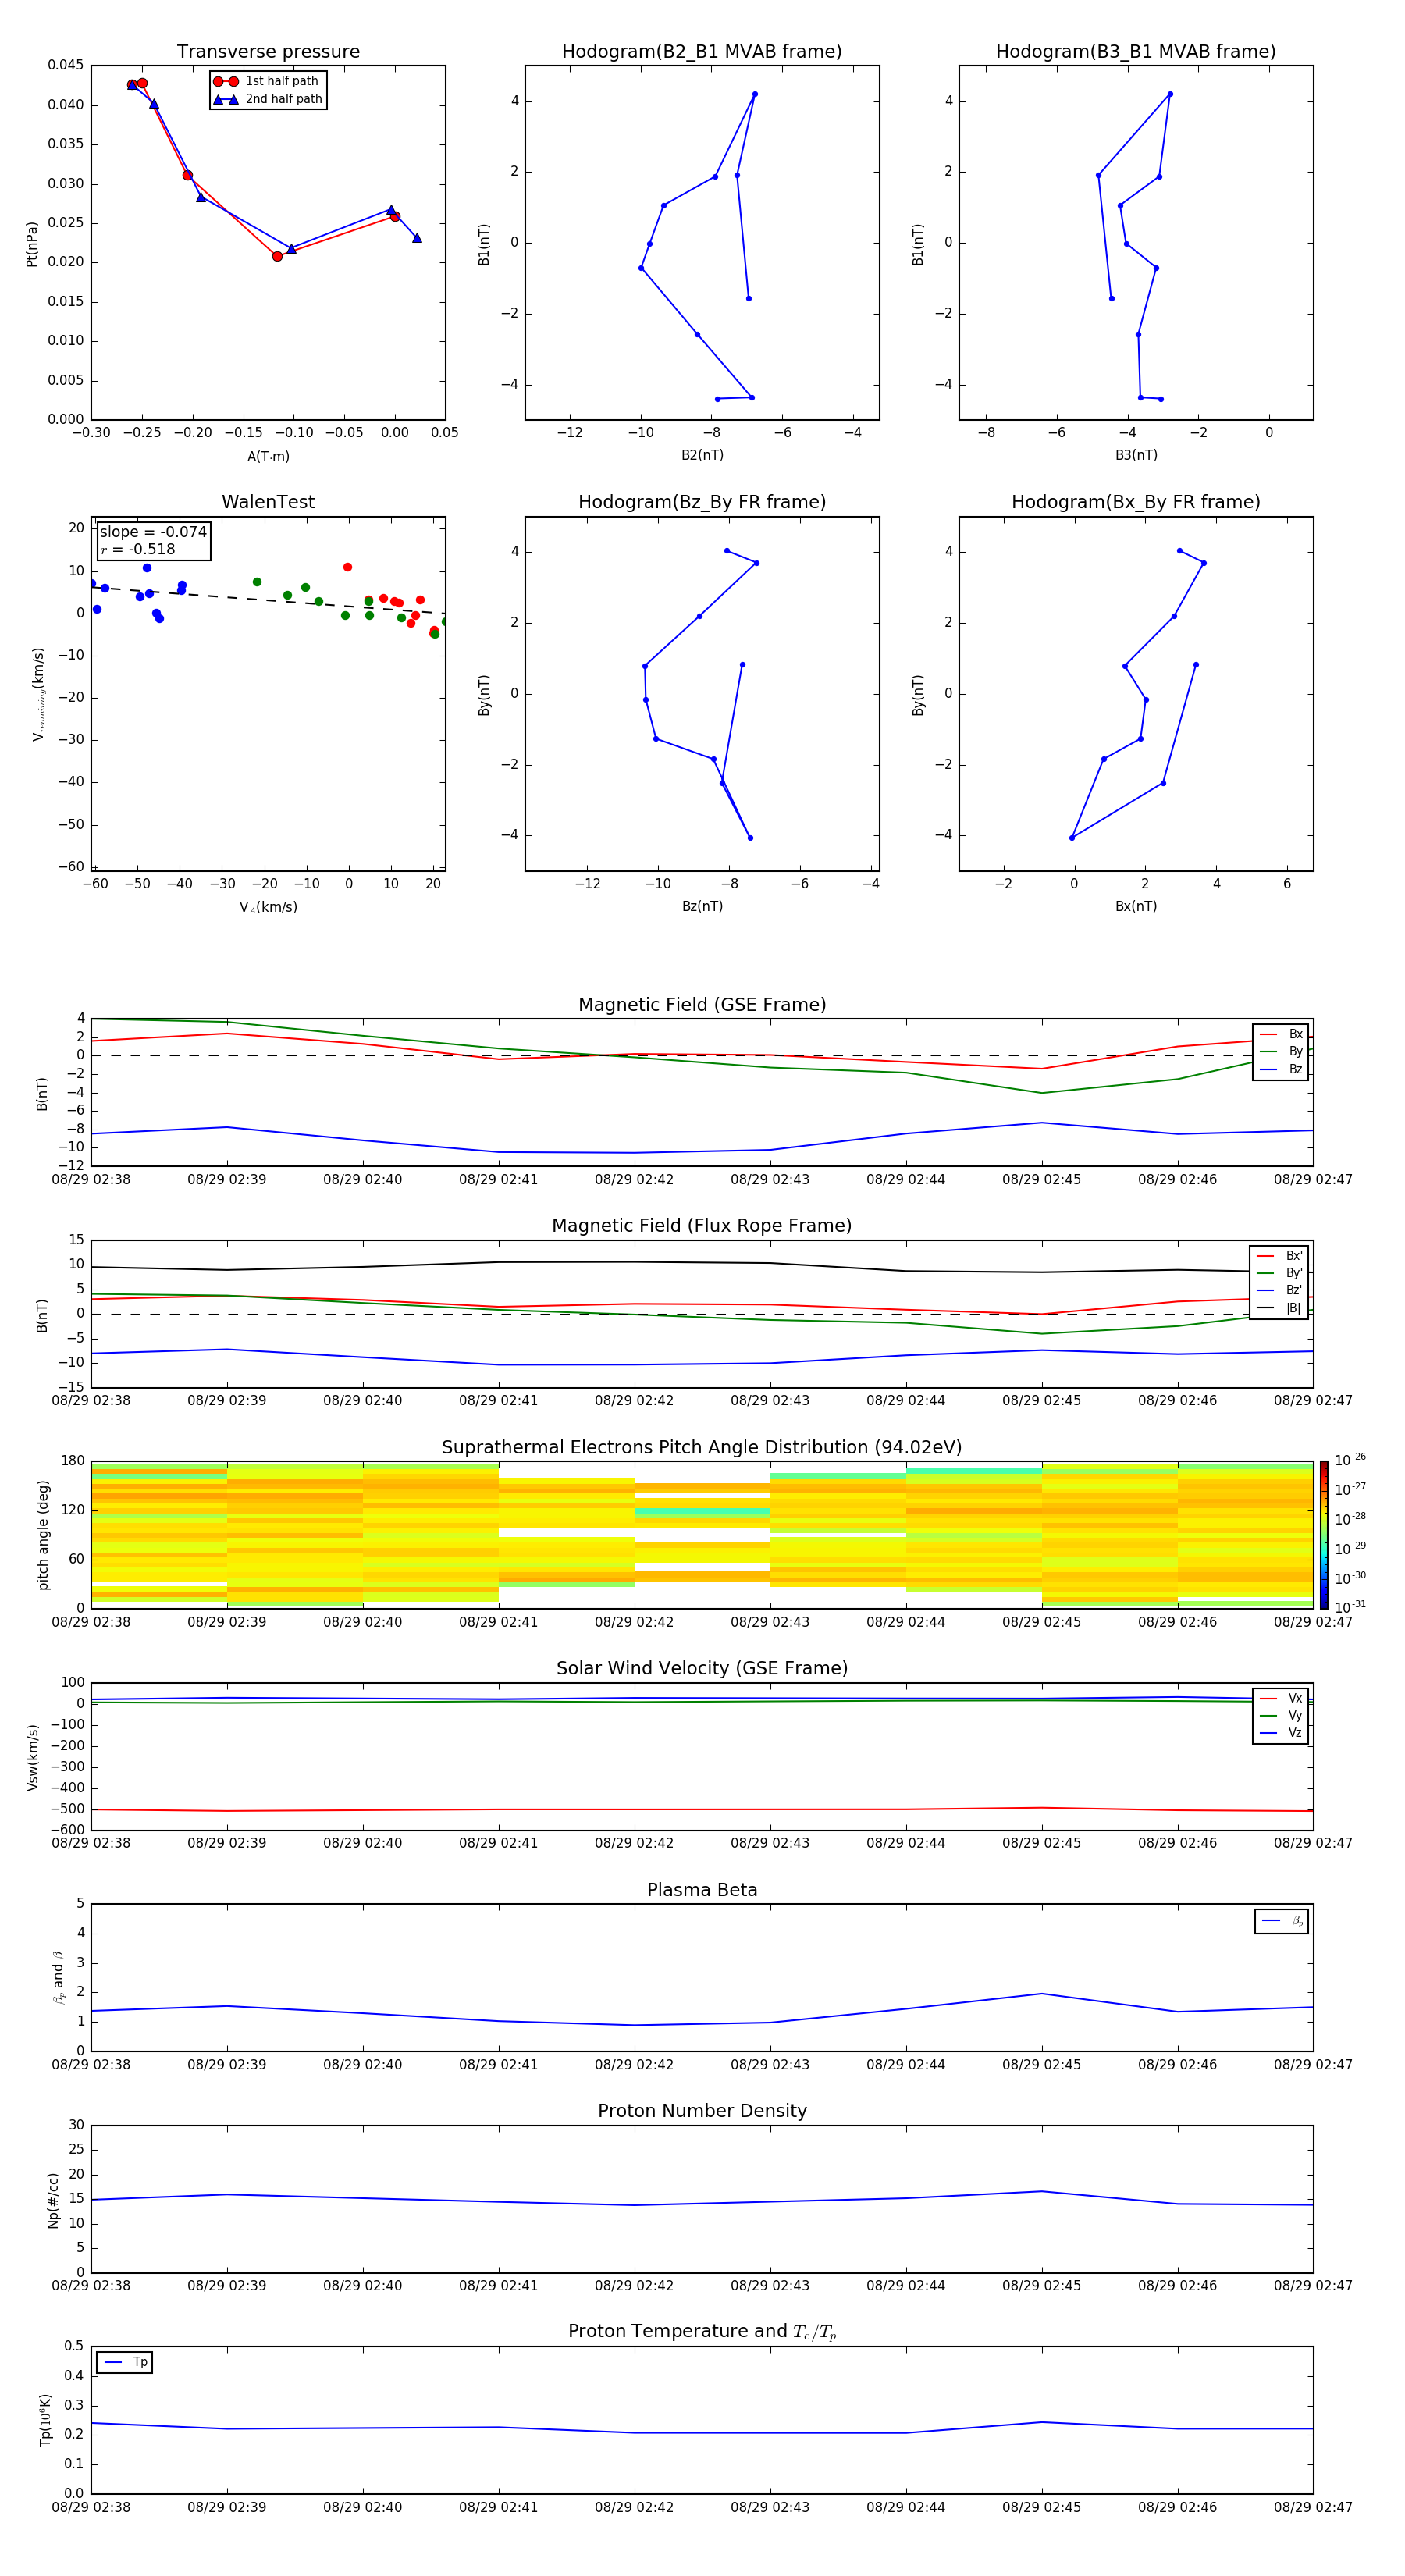
Task: Click the "Tp(10^6K)" y-axis label
Action: (45, 2420)
